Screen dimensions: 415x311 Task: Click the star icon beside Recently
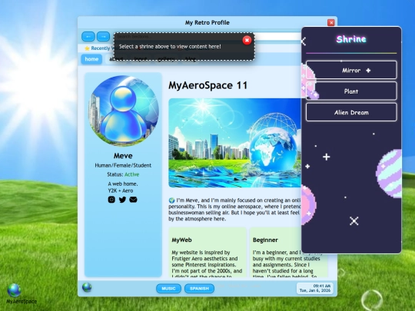[87, 48]
